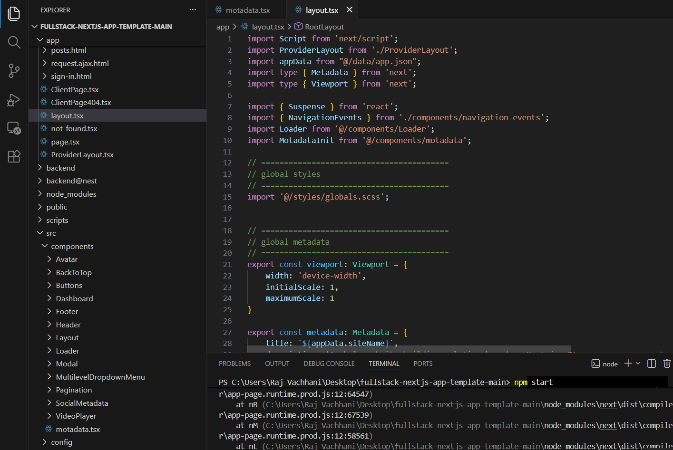Screen dimensions: 673x450
Task: Click the React icon on motadata.tsx tab
Action: (218, 10)
